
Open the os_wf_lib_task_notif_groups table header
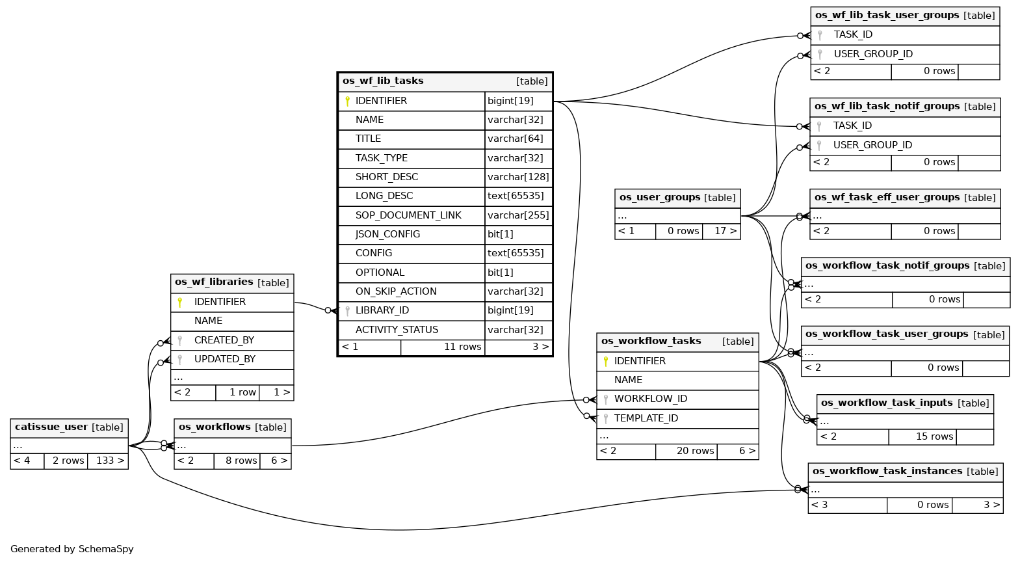(x=906, y=107)
